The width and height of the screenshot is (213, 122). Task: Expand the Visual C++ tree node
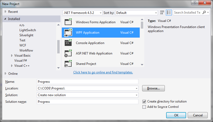click(x=12, y=66)
